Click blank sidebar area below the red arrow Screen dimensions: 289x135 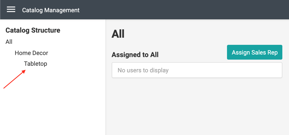click(x=51, y=112)
